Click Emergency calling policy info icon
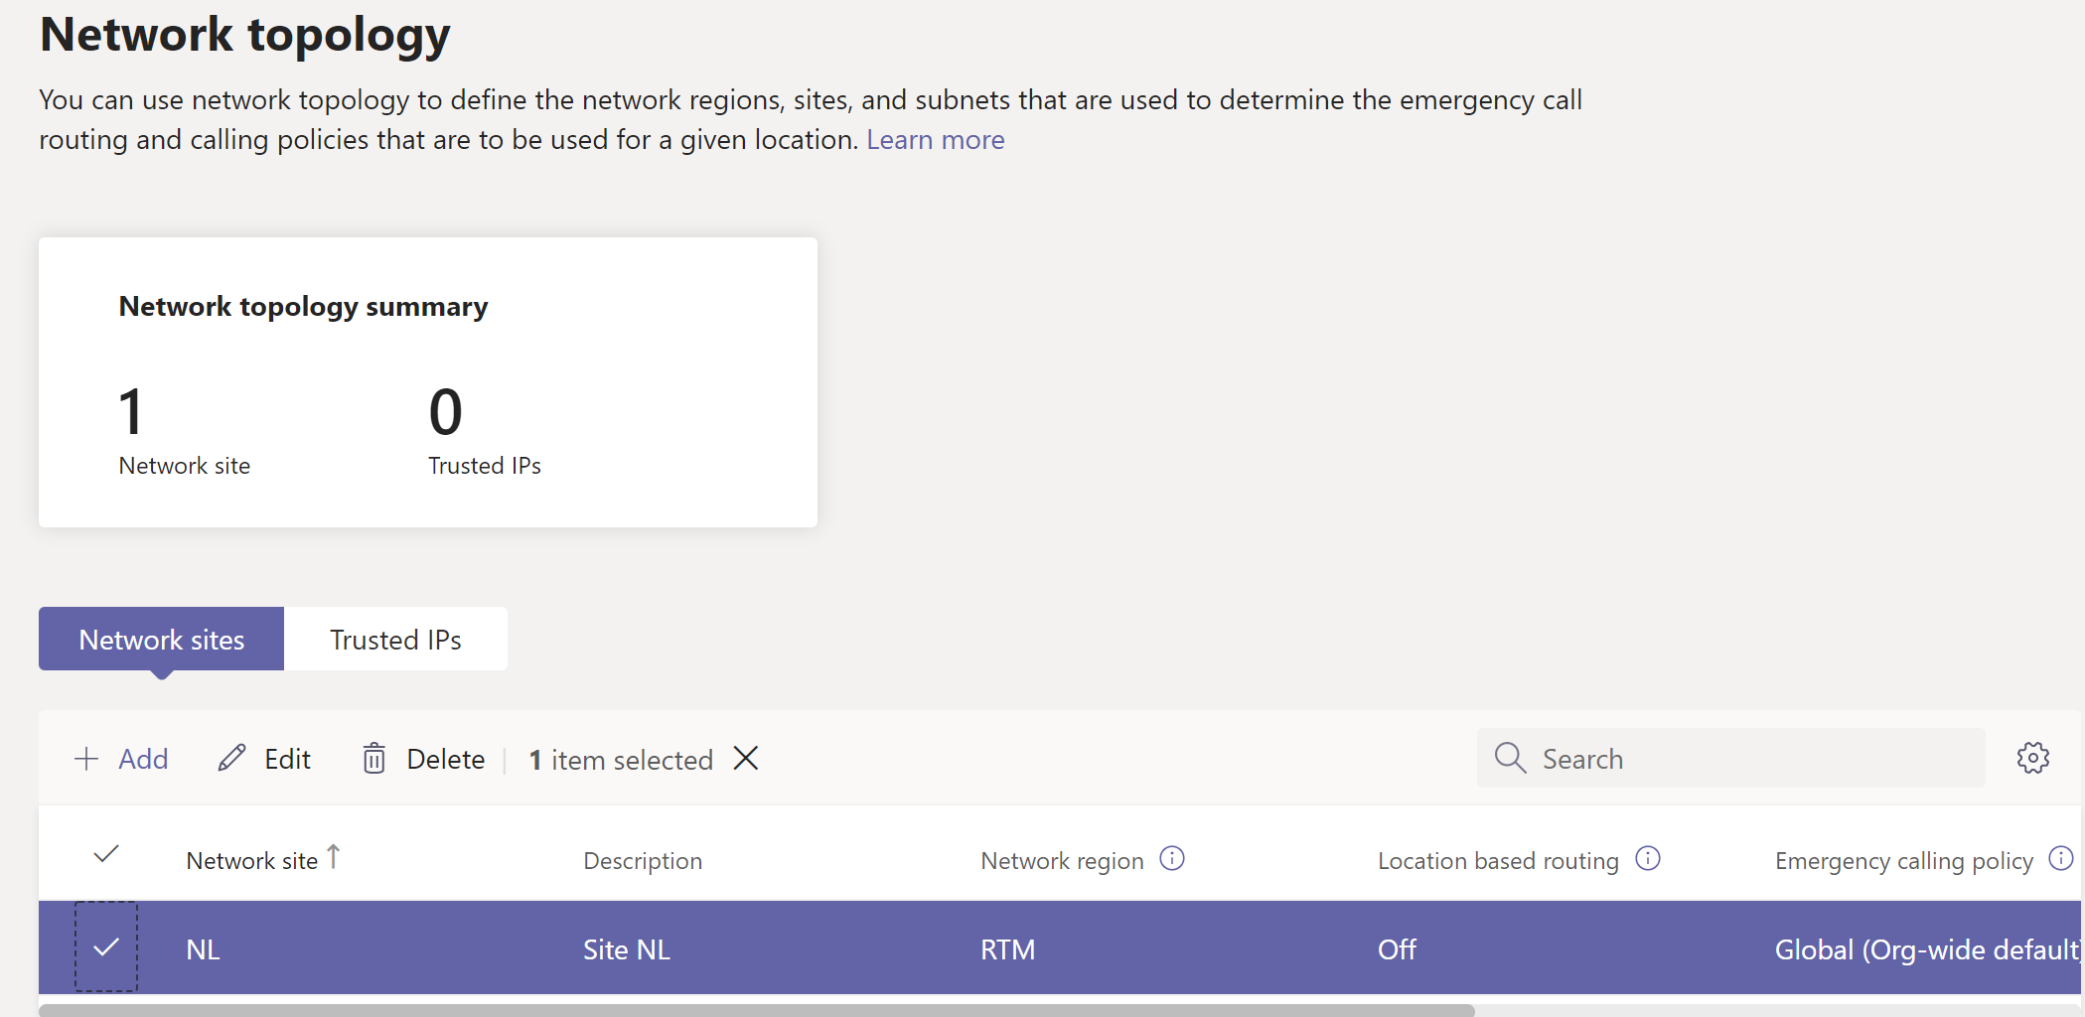The height and width of the screenshot is (1017, 2085). pos(2061,859)
